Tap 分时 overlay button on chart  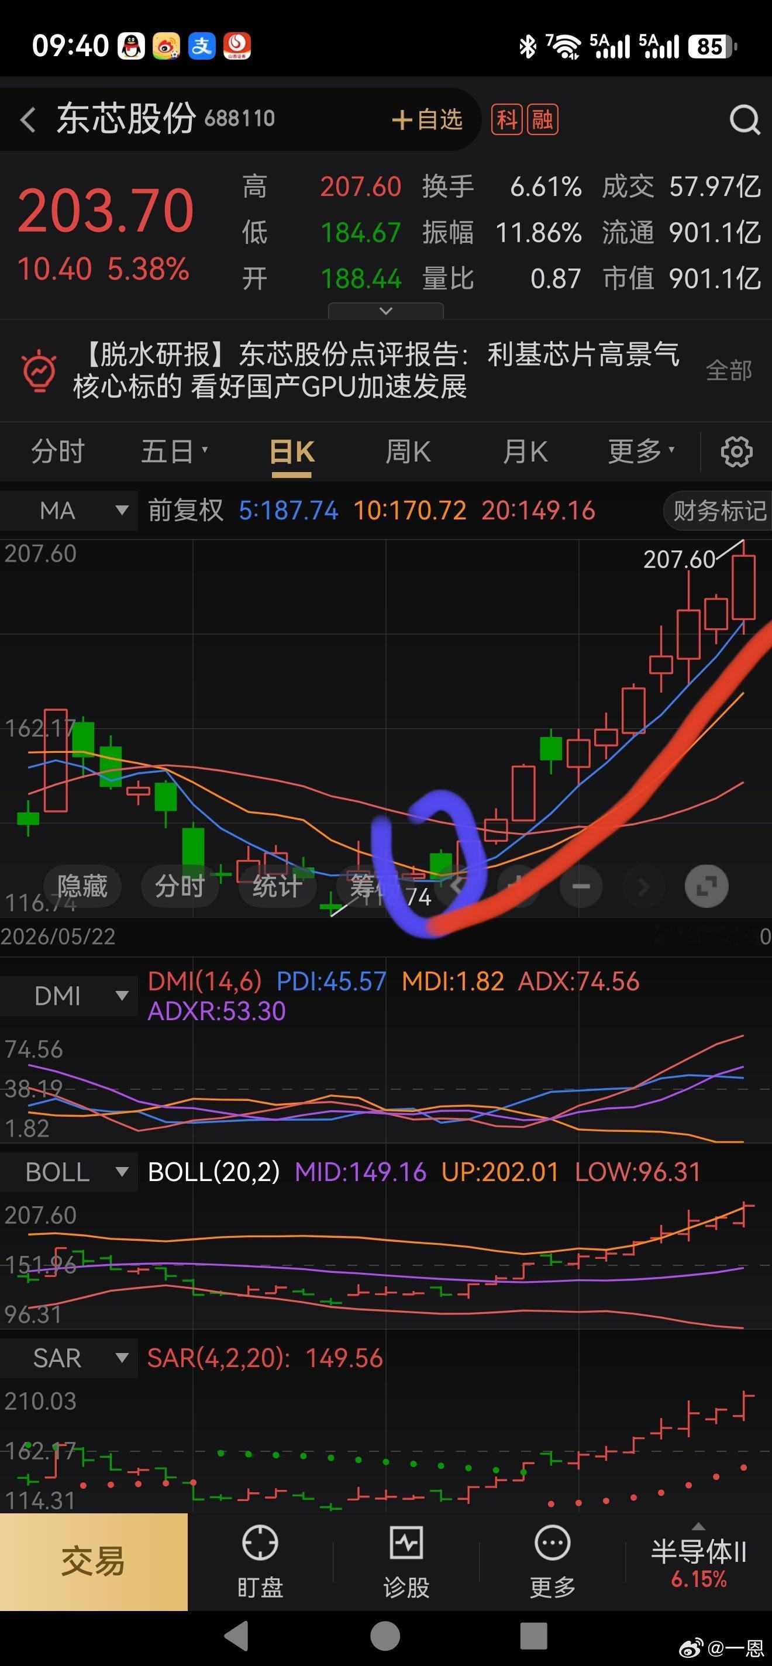180,886
